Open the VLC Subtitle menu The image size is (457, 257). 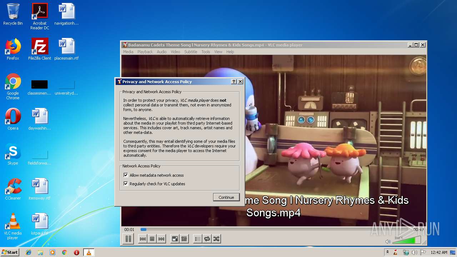191,52
